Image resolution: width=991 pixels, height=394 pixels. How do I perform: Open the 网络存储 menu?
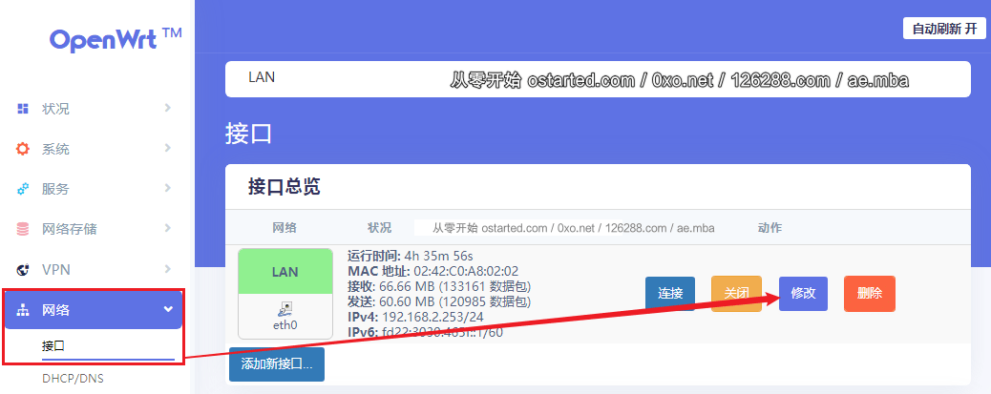pos(94,229)
